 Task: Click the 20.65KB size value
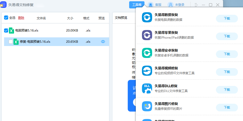coord(72,42)
